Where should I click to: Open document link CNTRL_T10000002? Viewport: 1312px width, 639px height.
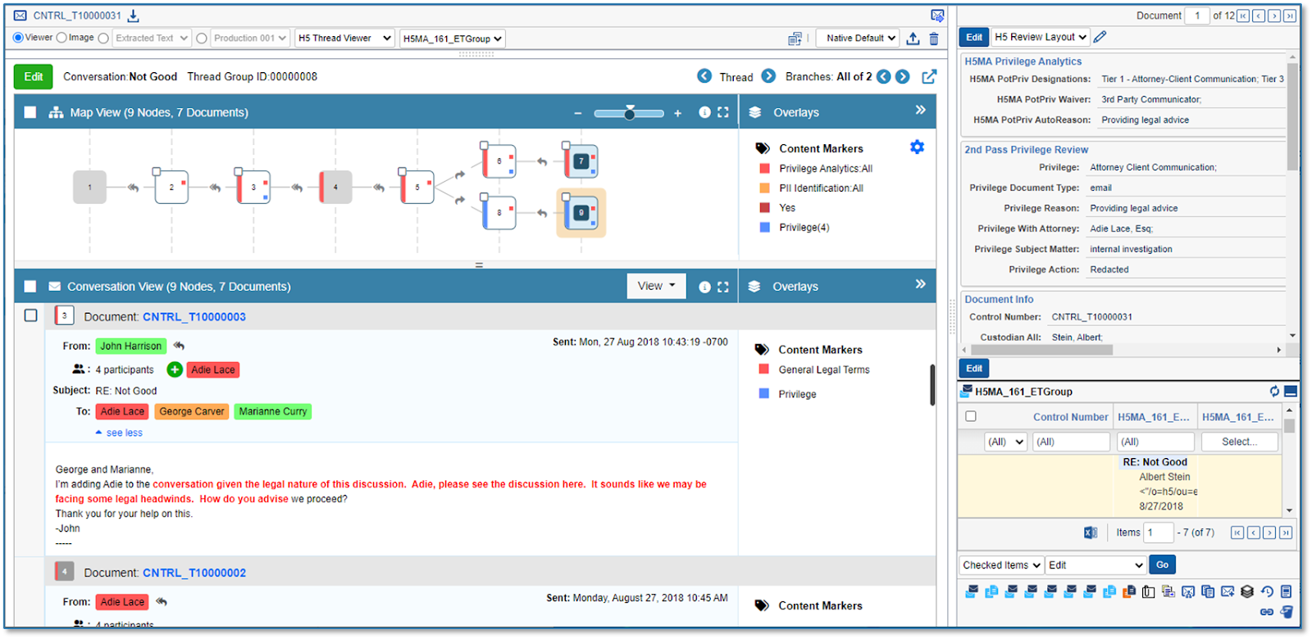[x=194, y=573]
